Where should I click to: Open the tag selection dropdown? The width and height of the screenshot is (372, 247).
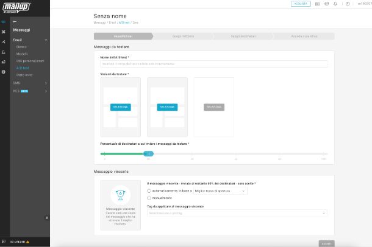click(237, 213)
